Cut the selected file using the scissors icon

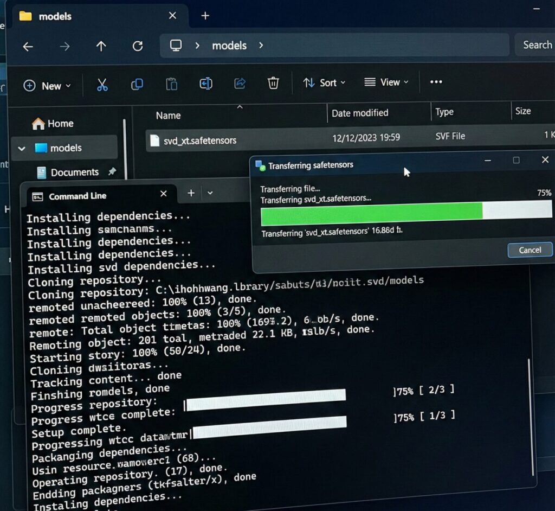click(102, 85)
